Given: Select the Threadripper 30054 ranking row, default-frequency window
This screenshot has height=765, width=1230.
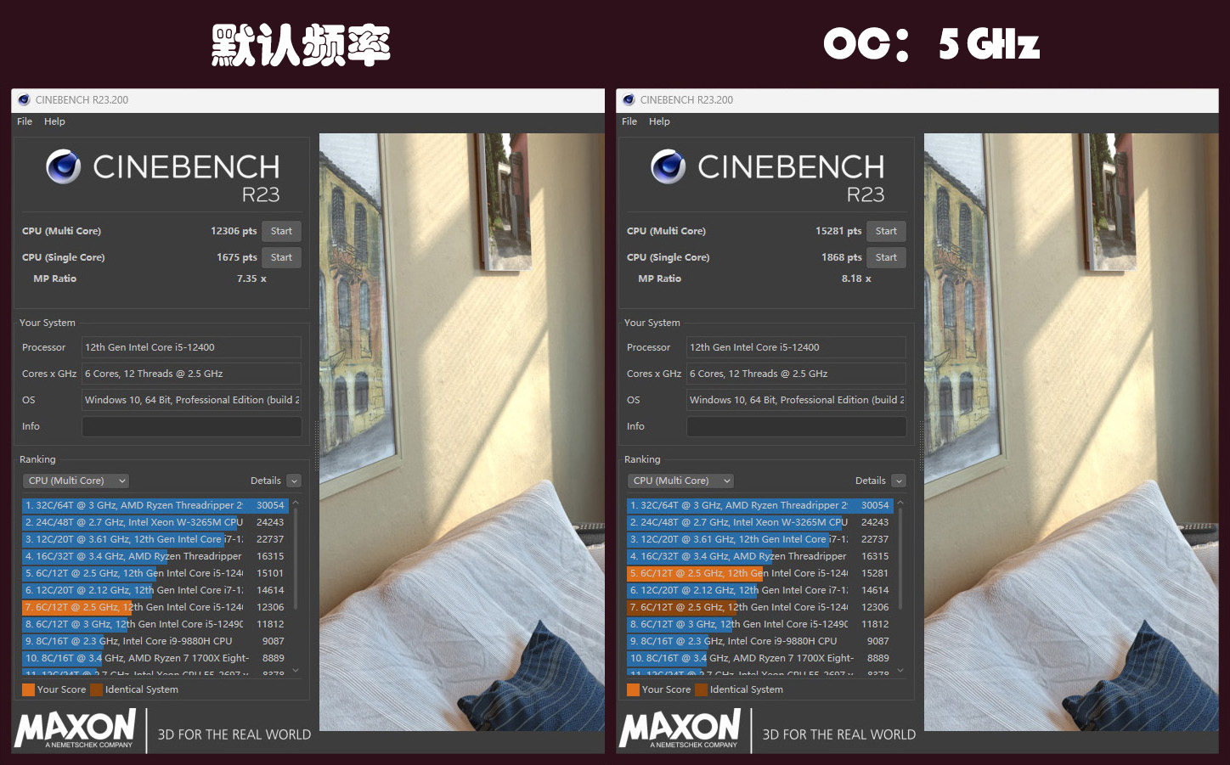Looking at the screenshot, I should click(155, 505).
